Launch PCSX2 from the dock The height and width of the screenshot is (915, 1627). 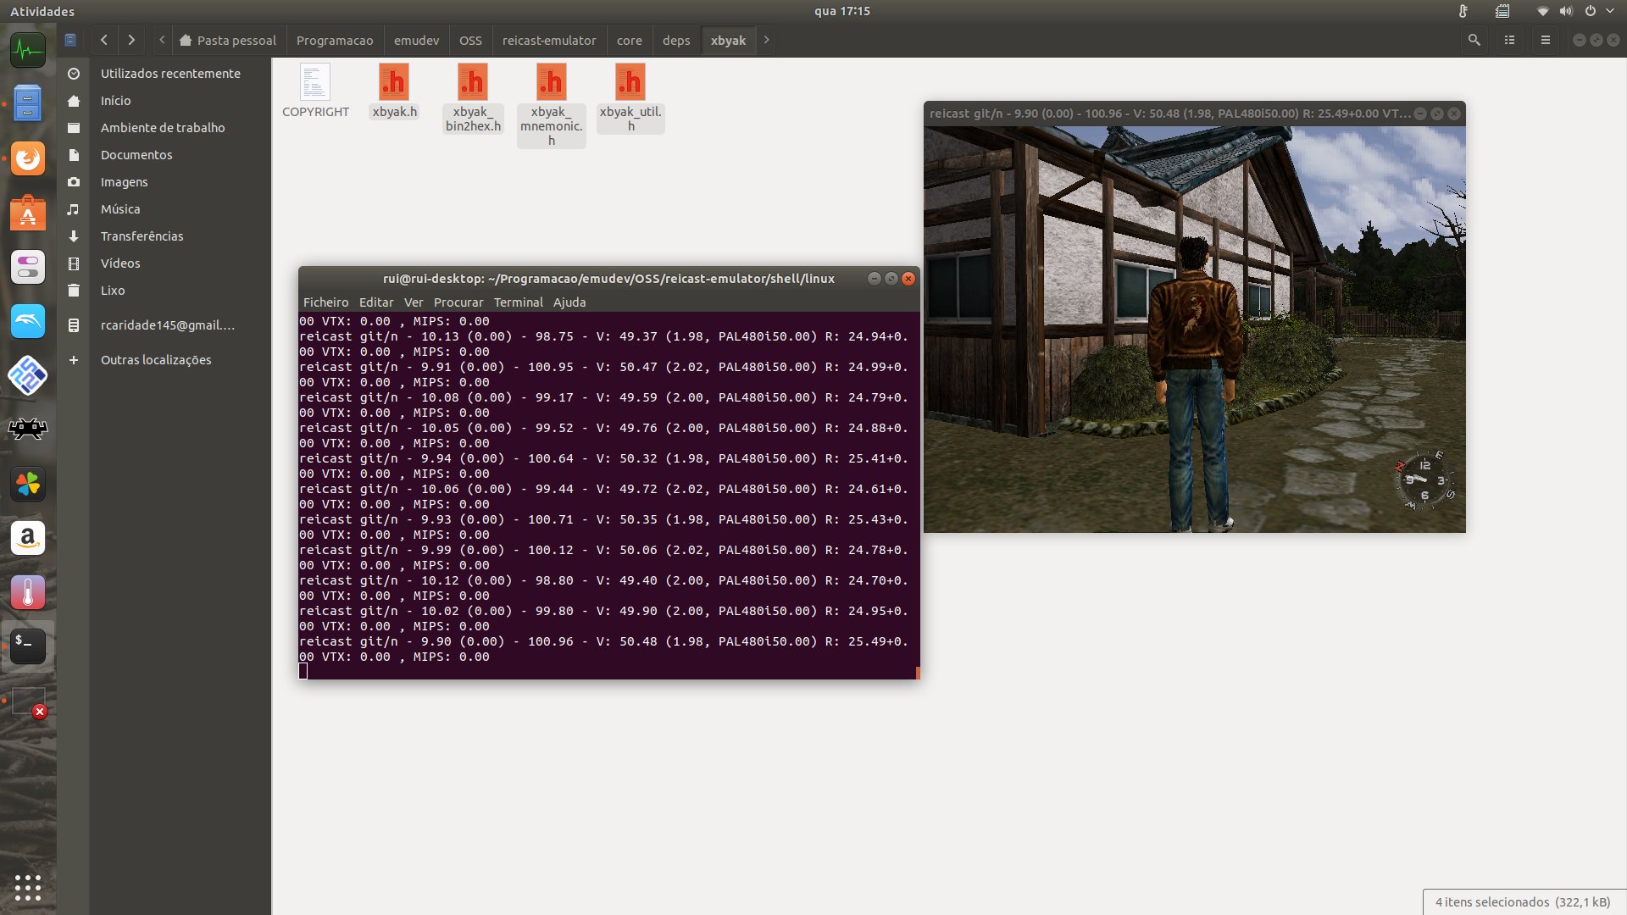[28, 375]
